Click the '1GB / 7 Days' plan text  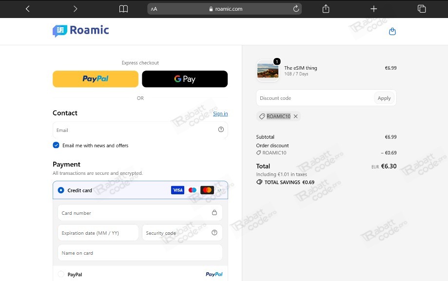pyautogui.click(x=296, y=74)
